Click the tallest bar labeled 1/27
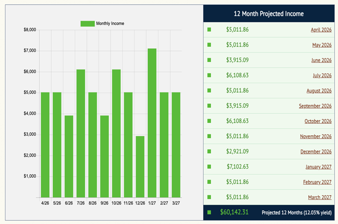Screen dimensions: 338x224 (x=152, y=123)
